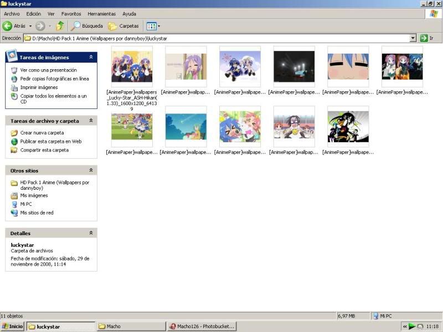Screen dimensions: 443x332
Task: Collapse the Otros sitios panel
Action: coord(91,170)
